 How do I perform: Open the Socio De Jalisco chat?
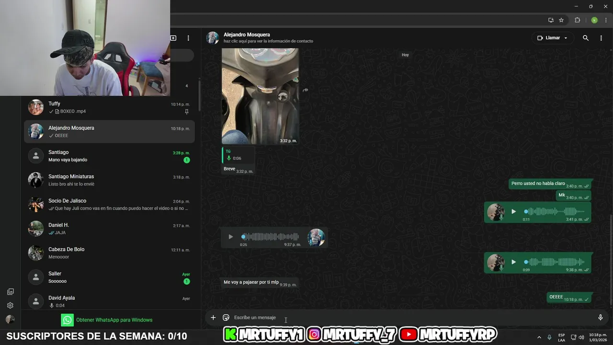pyautogui.click(x=109, y=205)
